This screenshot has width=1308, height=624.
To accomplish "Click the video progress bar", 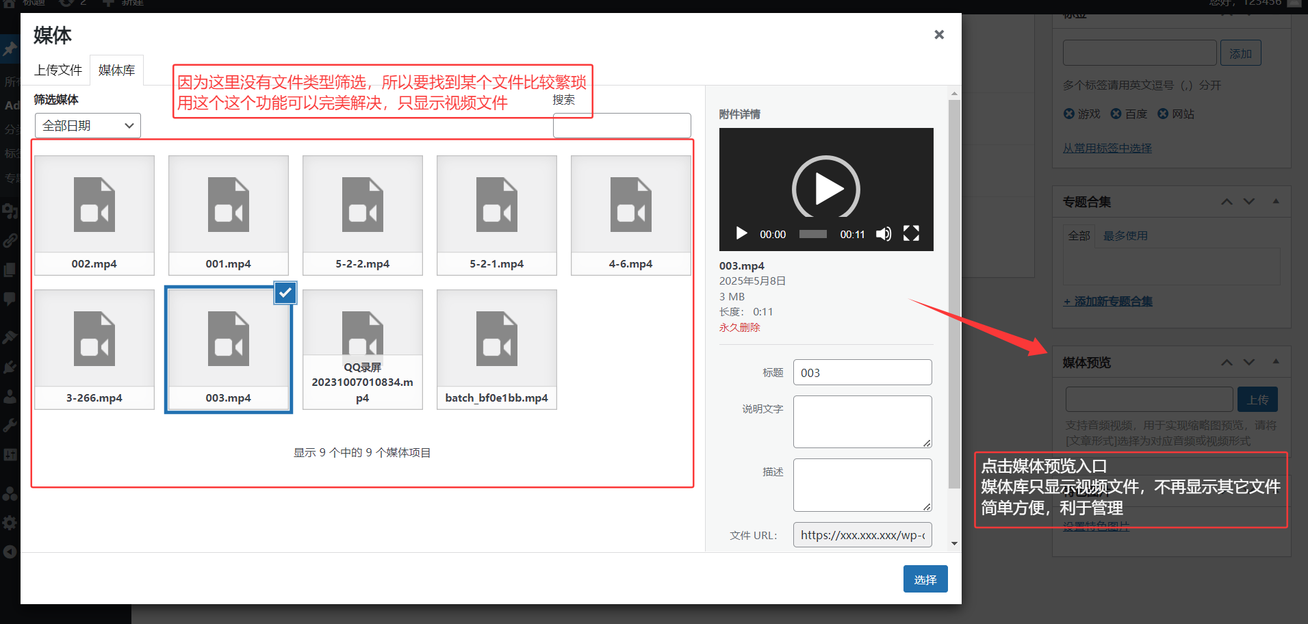I will pyautogui.click(x=813, y=234).
